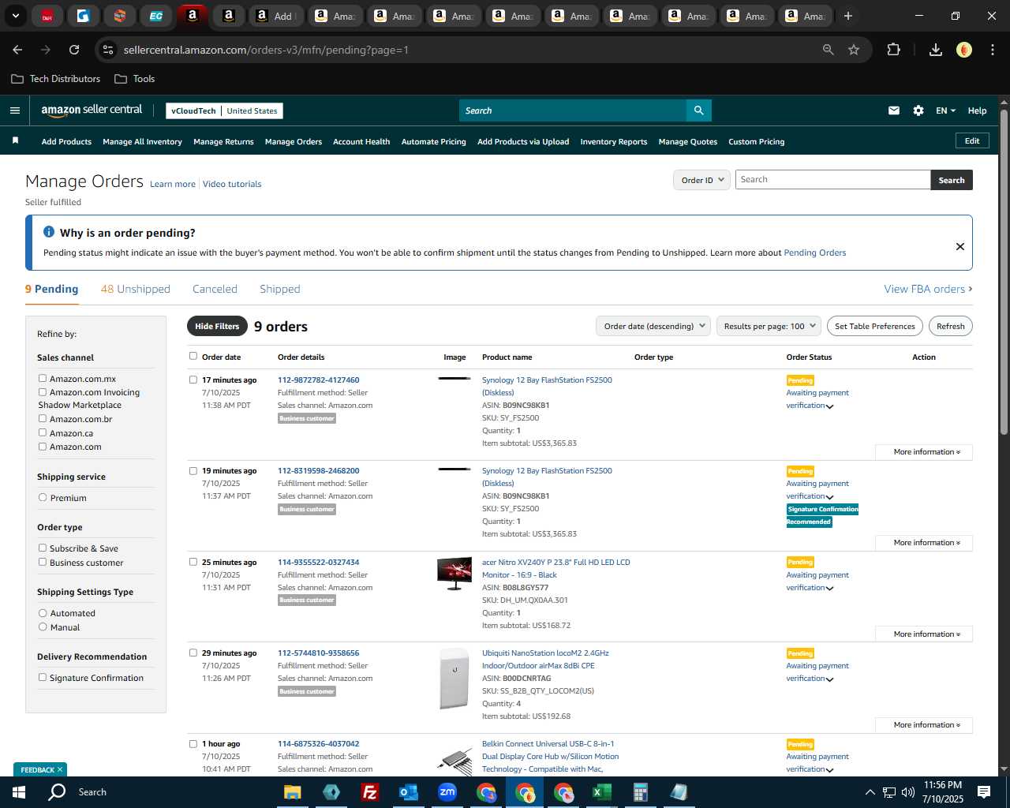Open browser downloads icon
The height and width of the screenshot is (808, 1010).
pos(936,50)
